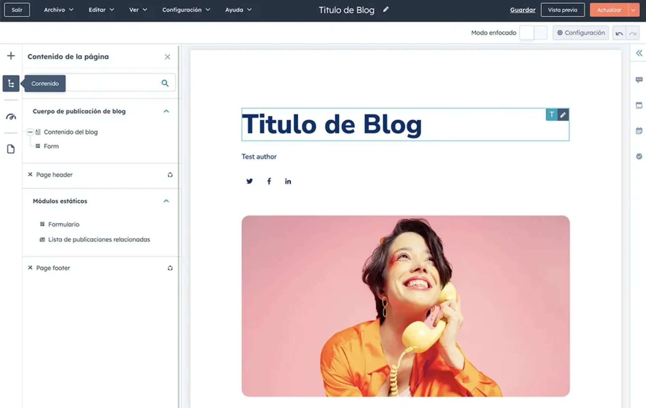Click the Guardar link
The image size is (646, 408).
pyautogui.click(x=522, y=10)
